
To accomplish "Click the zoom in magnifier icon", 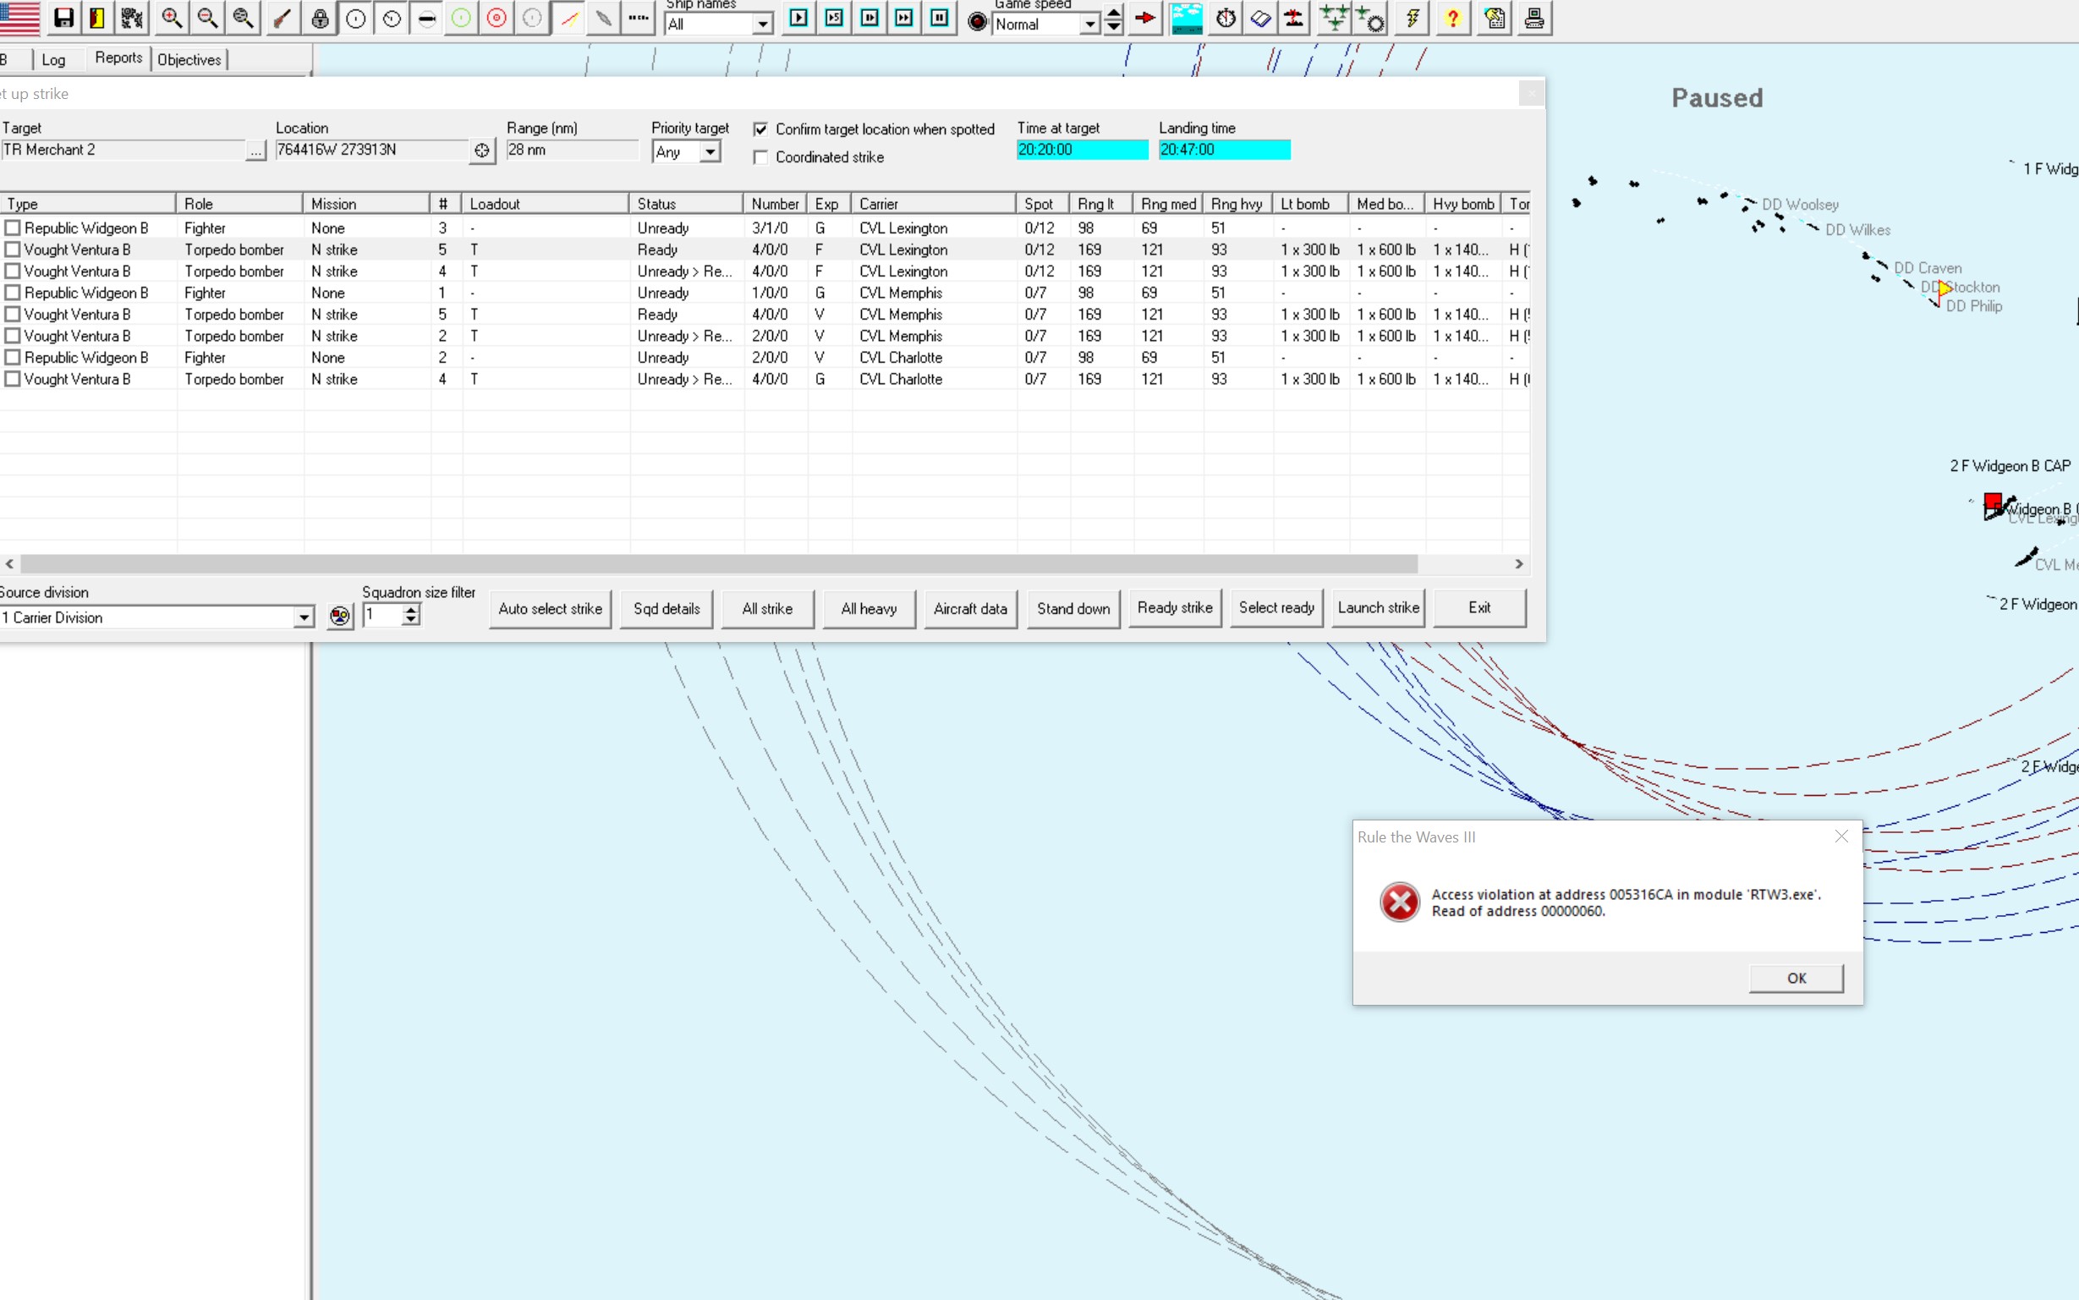I will point(171,18).
